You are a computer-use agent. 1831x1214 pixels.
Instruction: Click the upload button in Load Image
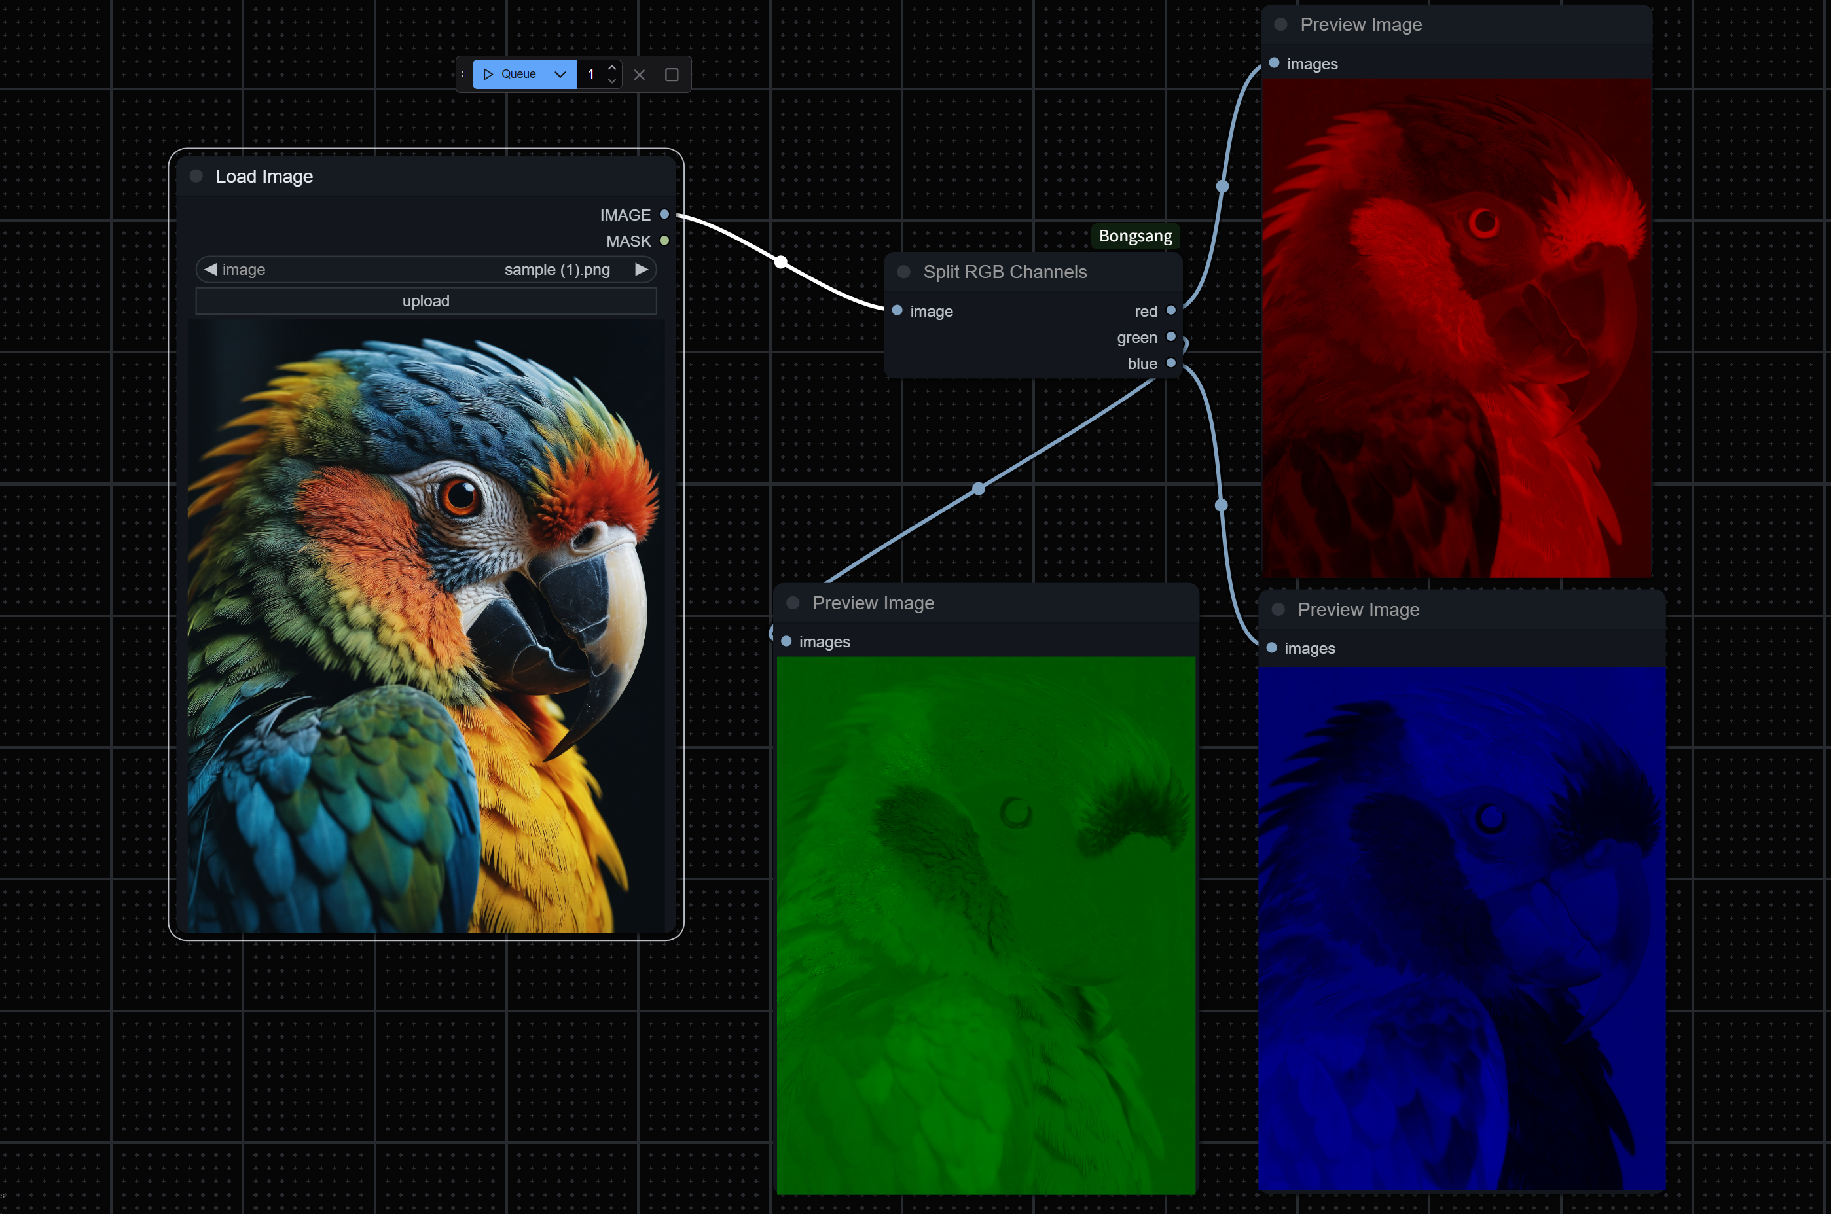(x=426, y=301)
